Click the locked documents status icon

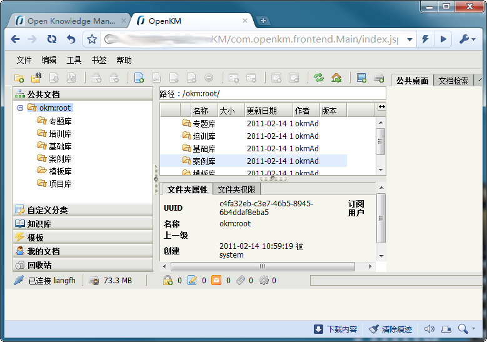(x=168, y=281)
